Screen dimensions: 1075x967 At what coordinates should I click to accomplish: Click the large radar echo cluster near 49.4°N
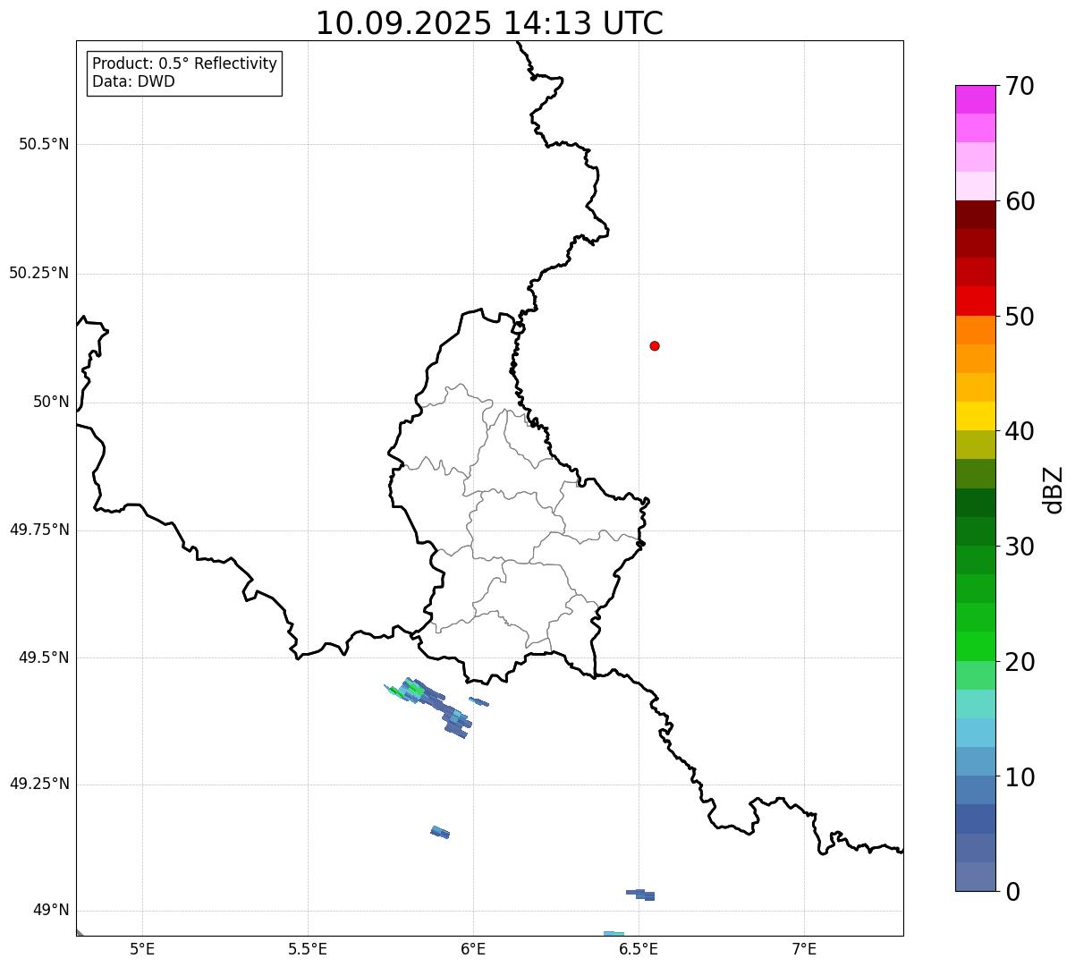coord(429,707)
